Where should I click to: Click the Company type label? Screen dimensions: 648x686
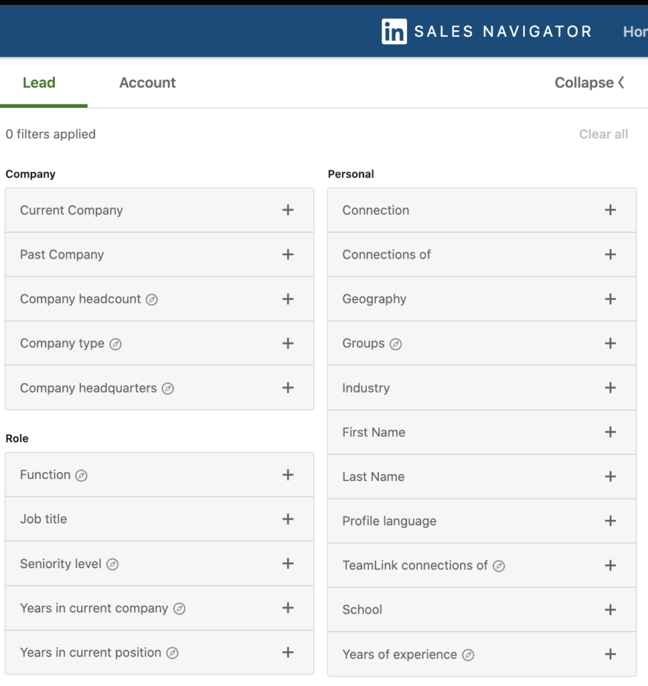(x=62, y=344)
